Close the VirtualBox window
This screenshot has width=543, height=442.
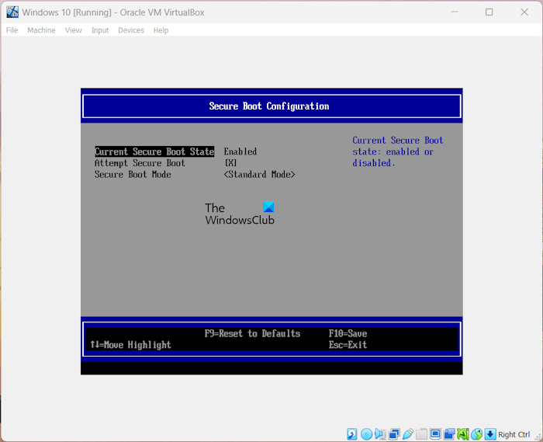[524, 12]
